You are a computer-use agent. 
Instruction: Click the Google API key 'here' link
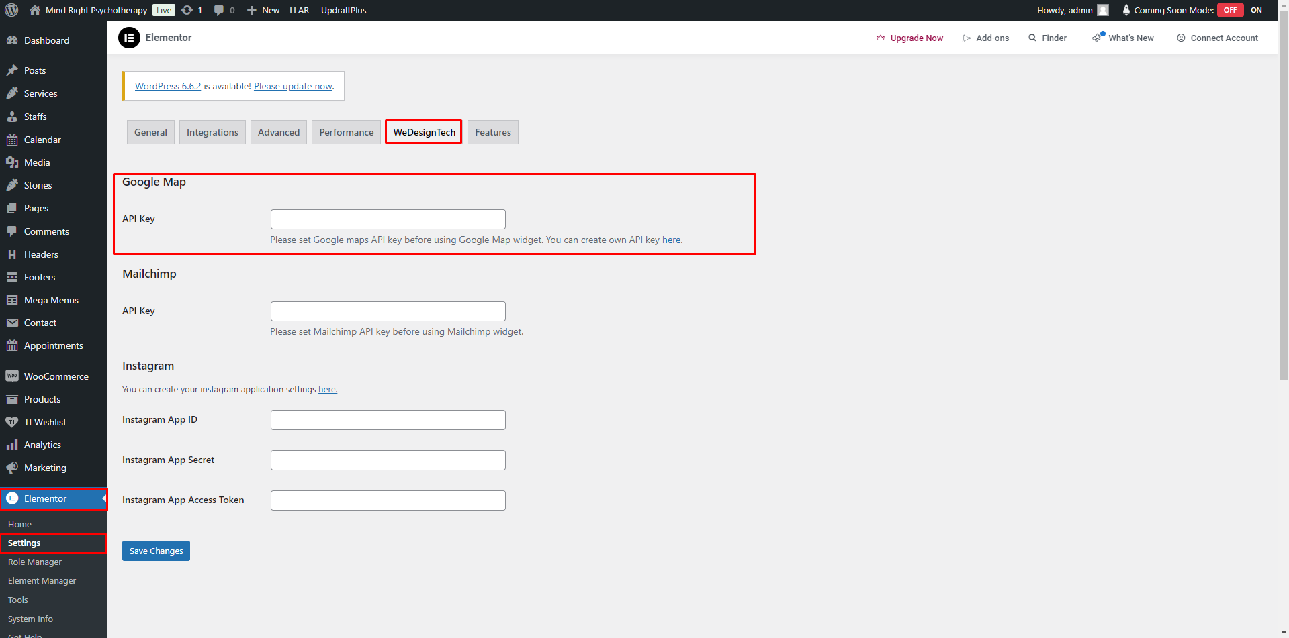point(671,240)
